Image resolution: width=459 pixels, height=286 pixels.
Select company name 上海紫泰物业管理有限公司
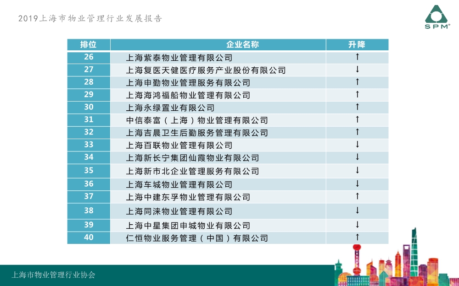coord(179,58)
